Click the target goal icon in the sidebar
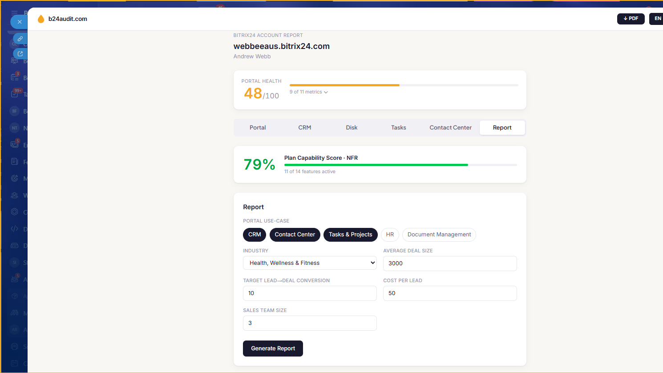This screenshot has height=373, width=663. (x=15, y=178)
